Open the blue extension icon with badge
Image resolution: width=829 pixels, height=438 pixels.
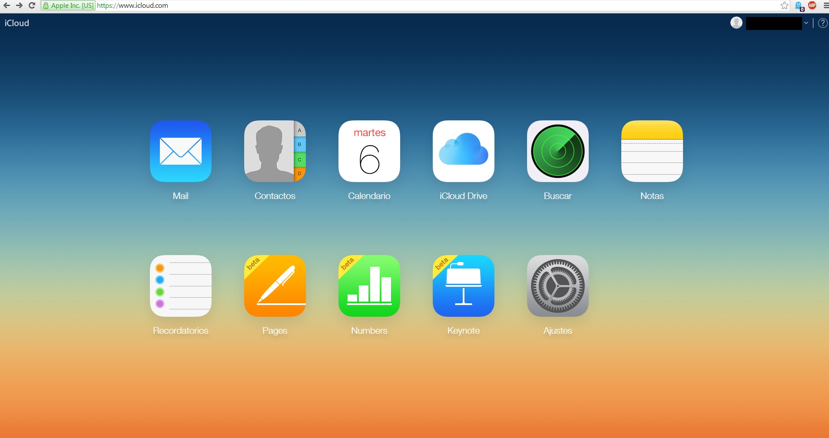[799, 6]
